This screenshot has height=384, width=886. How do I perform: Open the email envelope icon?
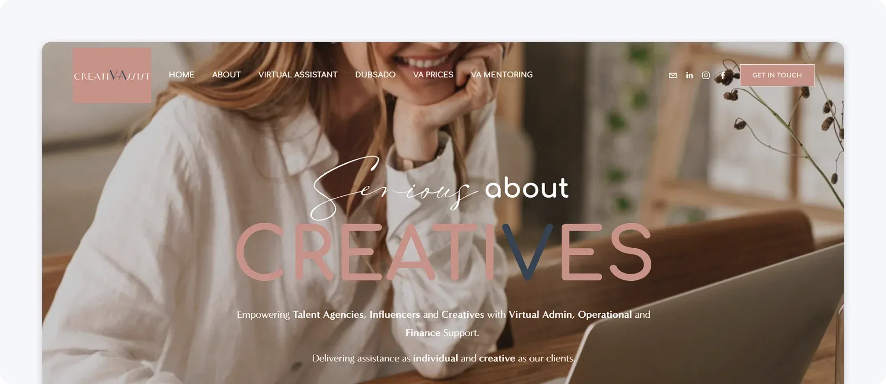(672, 75)
